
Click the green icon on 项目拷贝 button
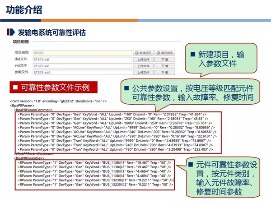click(158, 53)
